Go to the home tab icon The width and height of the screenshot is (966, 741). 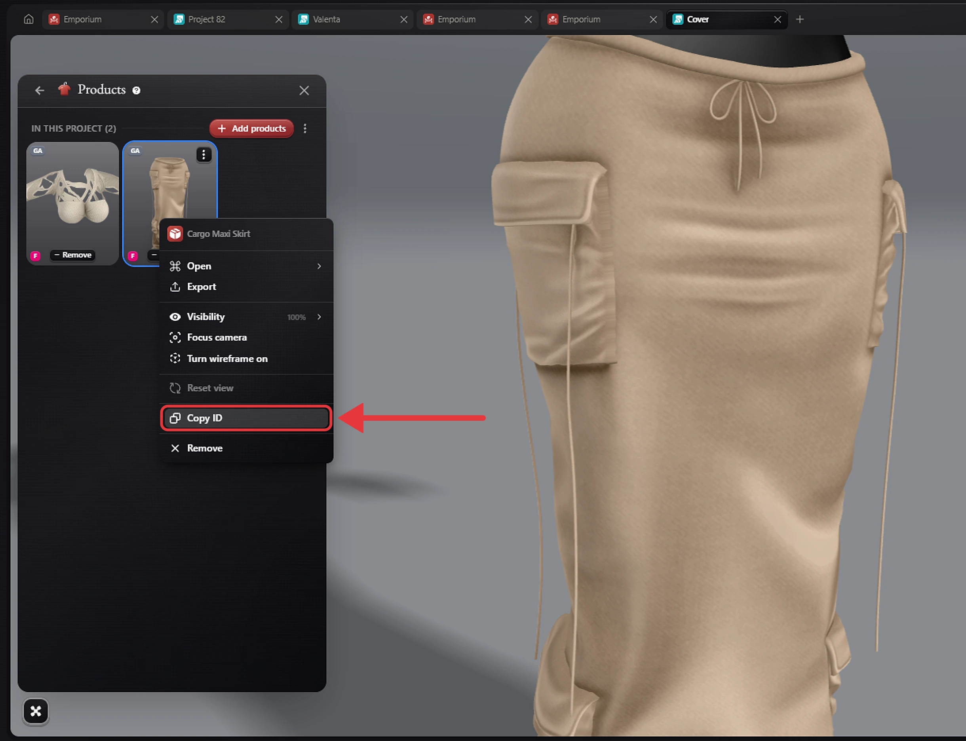pos(29,19)
